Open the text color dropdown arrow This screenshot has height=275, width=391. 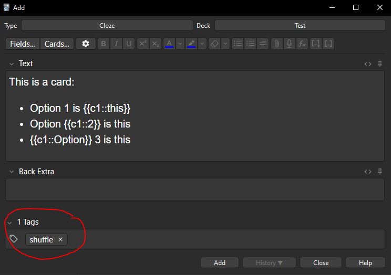coord(180,44)
